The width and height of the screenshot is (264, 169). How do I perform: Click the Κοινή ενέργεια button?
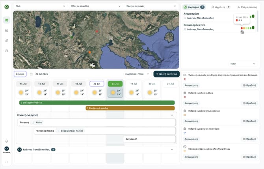pos(166,74)
